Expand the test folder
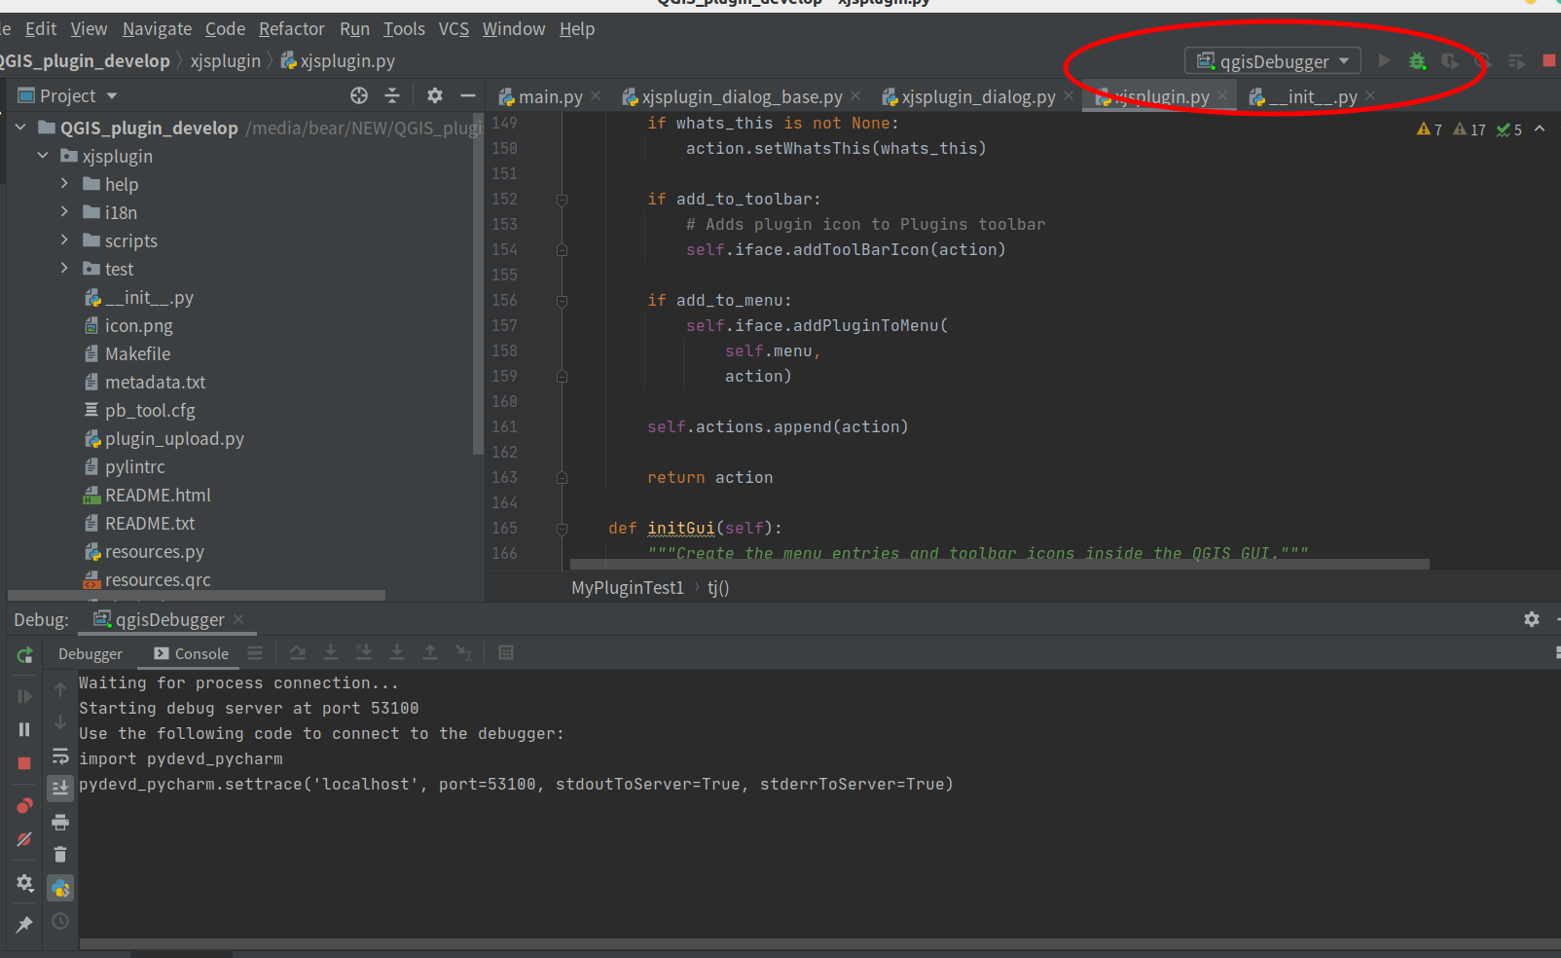Screen dimensions: 1561x958 pyautogui.click(x=64, y=269)
